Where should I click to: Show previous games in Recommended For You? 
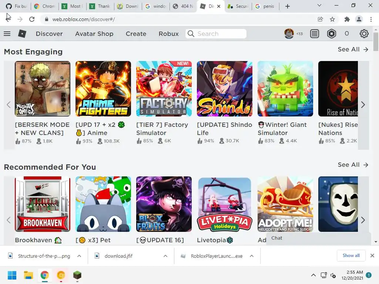(x=9, y=220)
